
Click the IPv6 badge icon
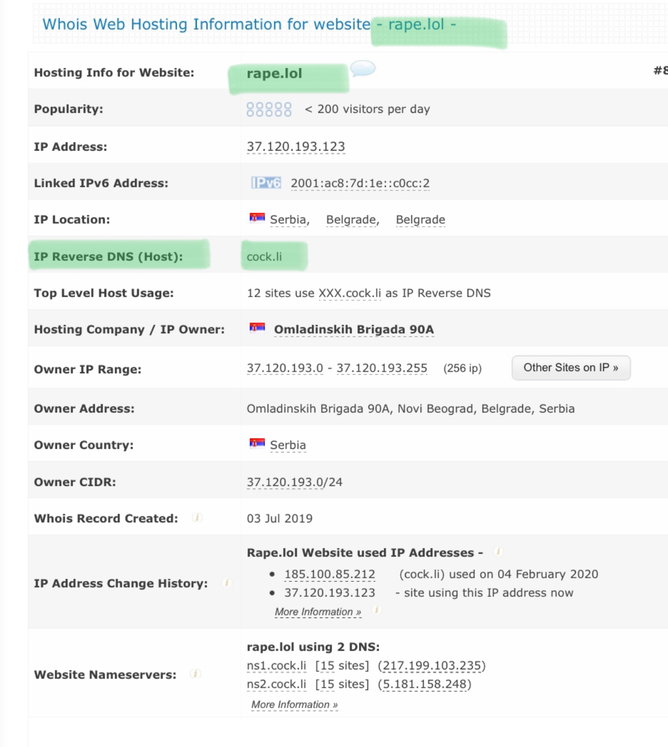click(x=266, y=183)
